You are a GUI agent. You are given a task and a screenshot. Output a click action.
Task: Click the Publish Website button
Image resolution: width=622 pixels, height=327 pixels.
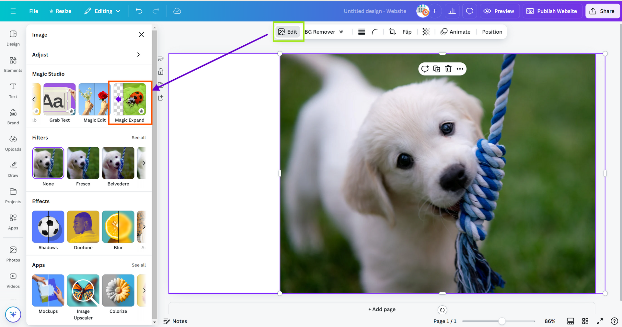click(x=552, y=11)
